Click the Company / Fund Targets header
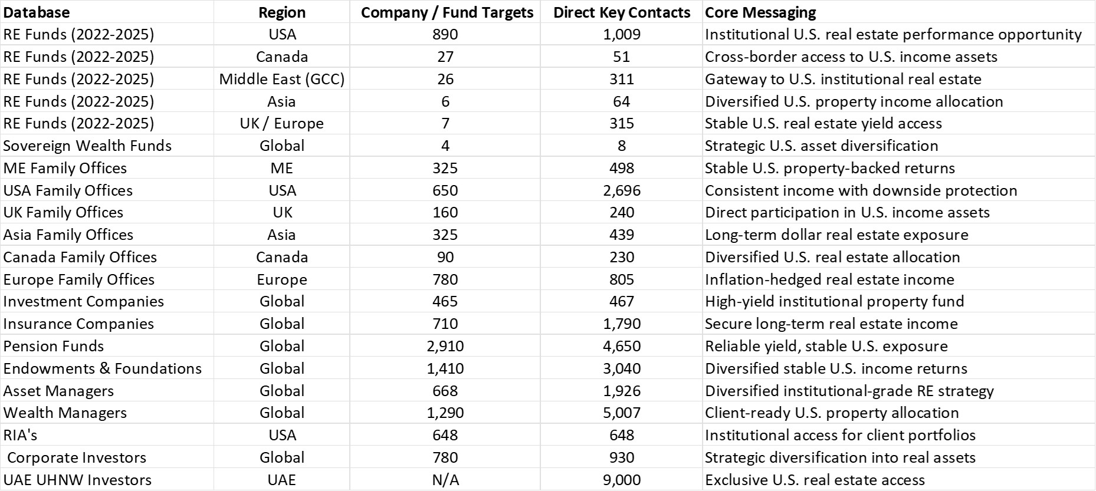Screen dimensions: 1096x491 [447, 12]
